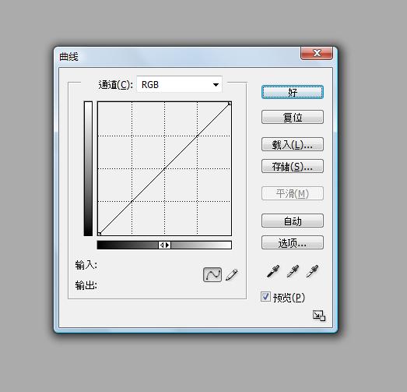Flip gradient bar using the double-arrow toggle
407x392 pixels.
pos(164,245)
